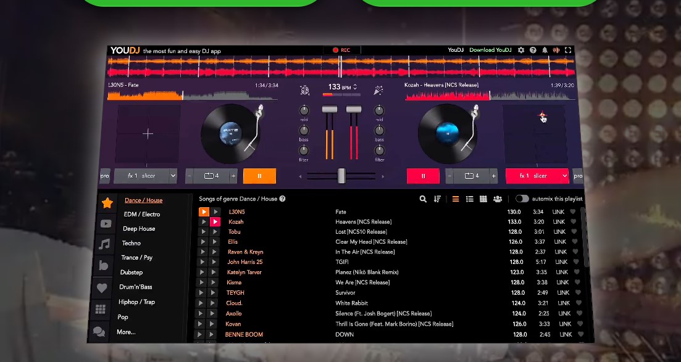Click the right deck pro button

[x=578, y=176]
